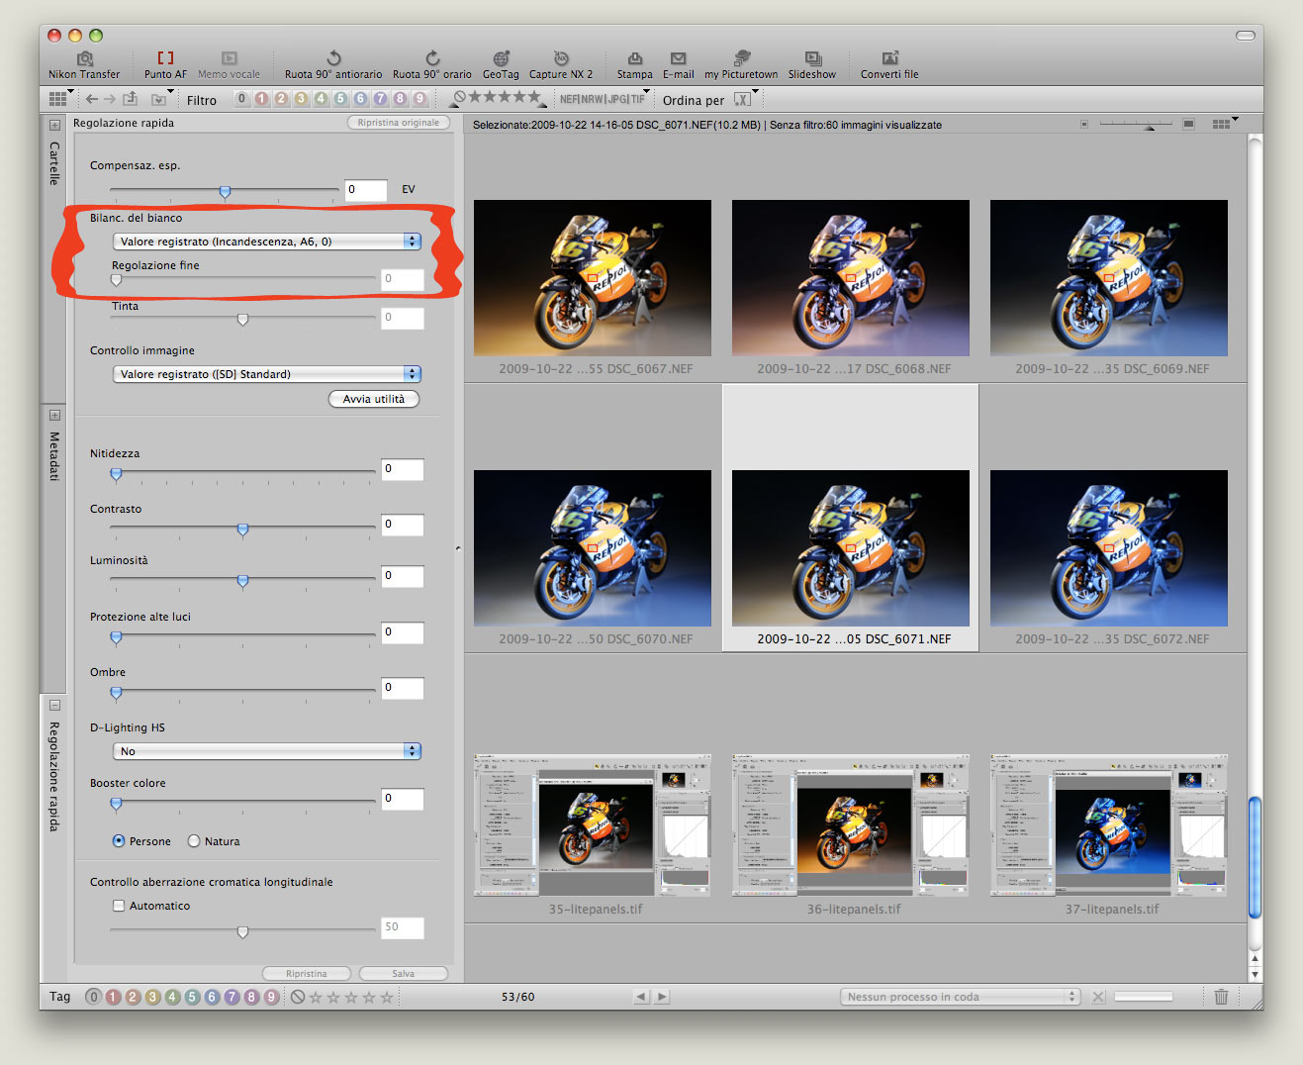Filter by label 3 in Filtro bar
Viewport: 1303px width, 1065px height.
[301, 99]
